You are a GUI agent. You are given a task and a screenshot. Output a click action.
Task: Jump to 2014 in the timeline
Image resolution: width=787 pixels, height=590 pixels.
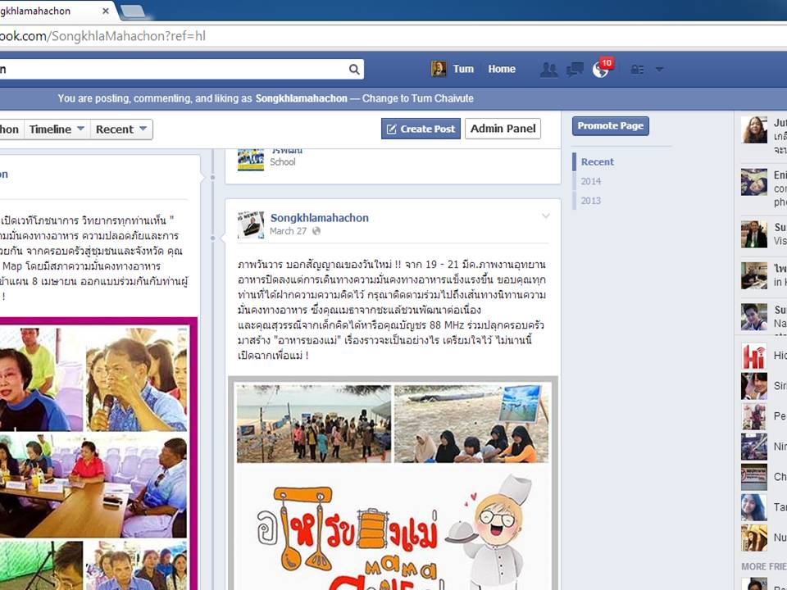[591, 181]
